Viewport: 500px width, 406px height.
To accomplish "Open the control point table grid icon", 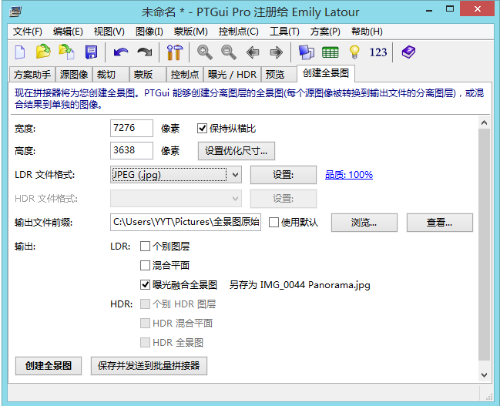I will (330, 52).
